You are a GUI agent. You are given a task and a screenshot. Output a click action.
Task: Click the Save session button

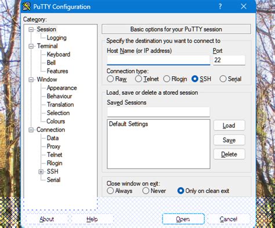pos(229,140)
